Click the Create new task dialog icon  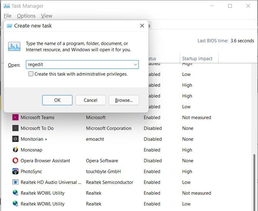coord(9,26)
